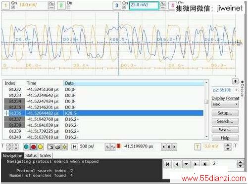Toggle channel 1 On checkbox
The image size is (248, 184).
tap(13, 7)
